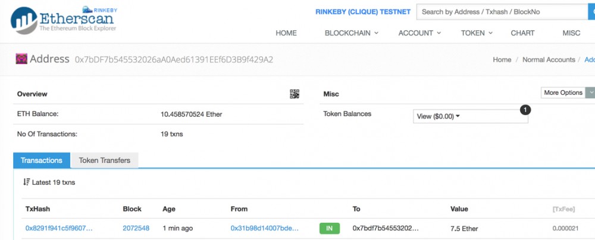Screen dimensions: 595x240
Task: Click the Age column header
Action: (169, 209)
